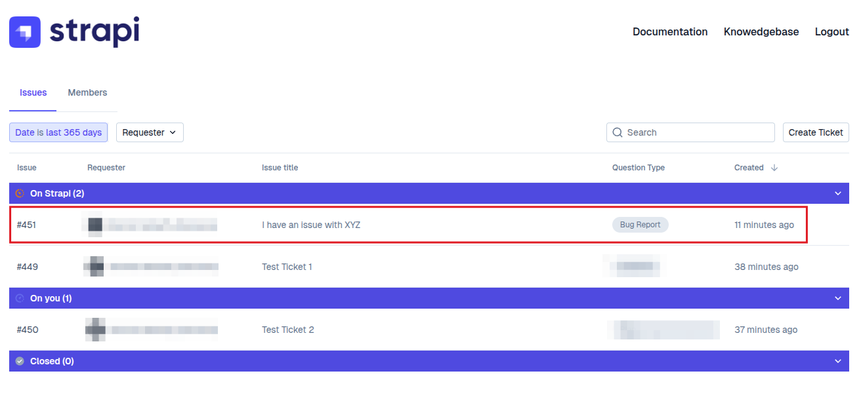Collapse the On you group chevron
861x403 pixels.
pos(837,298)
